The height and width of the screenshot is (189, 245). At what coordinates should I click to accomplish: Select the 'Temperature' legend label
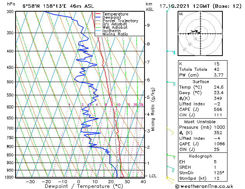coord(115,14)
